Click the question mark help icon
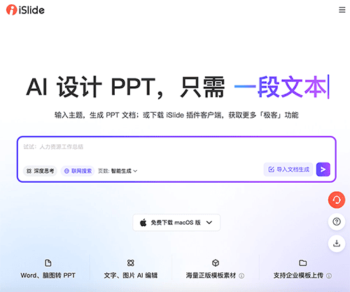This screenshot has height=292, width=350. click(x=337, y=221)
